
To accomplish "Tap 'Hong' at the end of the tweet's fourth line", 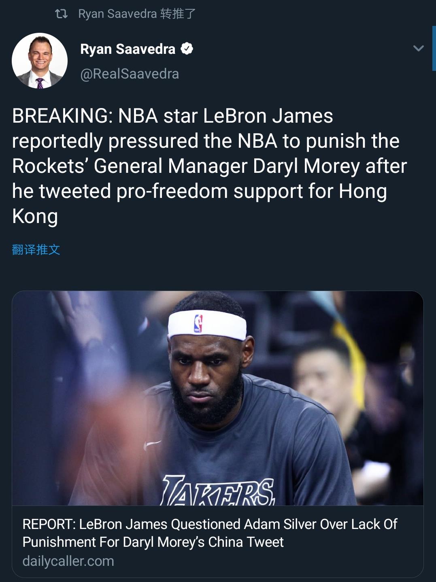I will 363,191.
